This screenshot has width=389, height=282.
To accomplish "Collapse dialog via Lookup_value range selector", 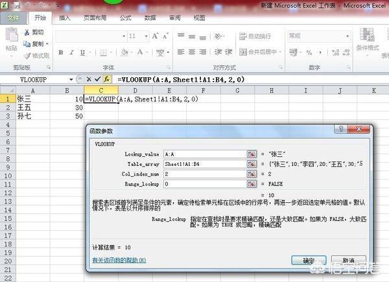I will [x=252, y=154].
